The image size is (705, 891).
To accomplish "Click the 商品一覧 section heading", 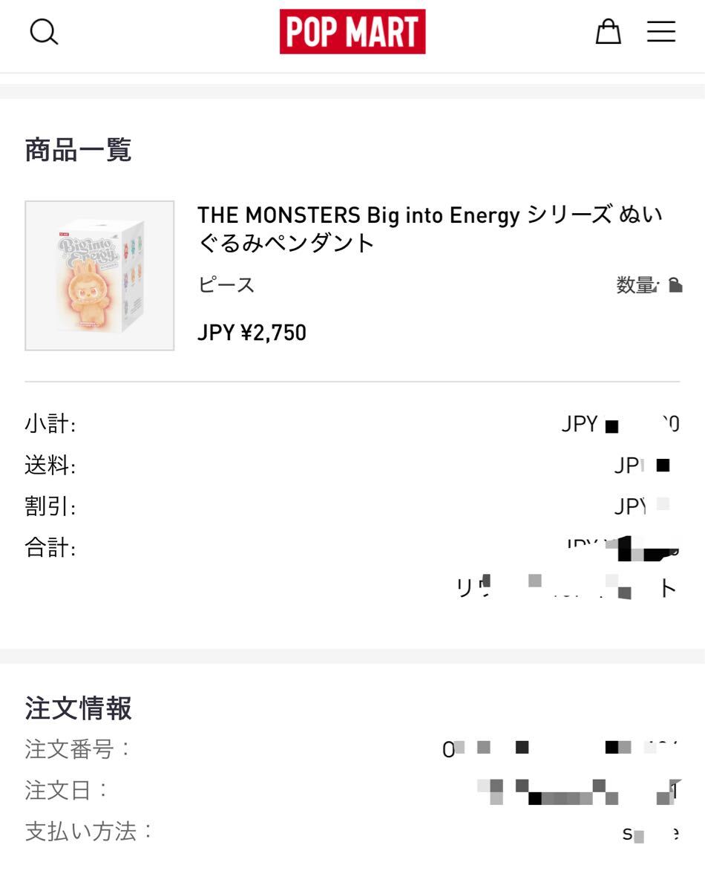I will tap(78, 150).
